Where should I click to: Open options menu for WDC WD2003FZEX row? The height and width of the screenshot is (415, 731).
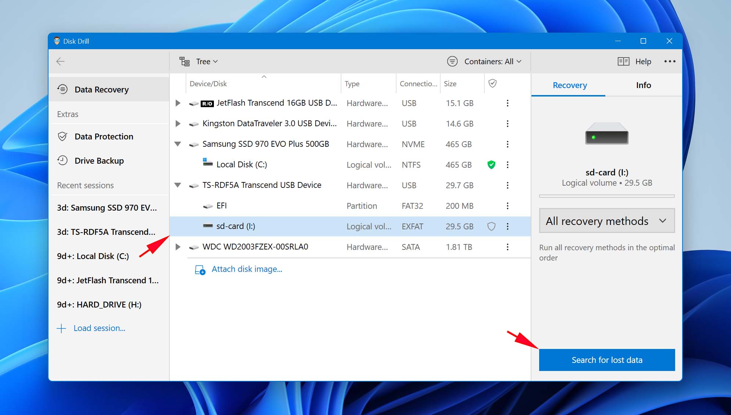pos(508,247)
